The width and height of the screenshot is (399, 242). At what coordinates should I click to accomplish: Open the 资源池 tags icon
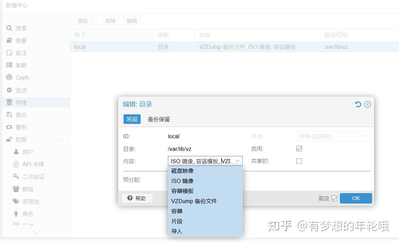pos(16,201)
